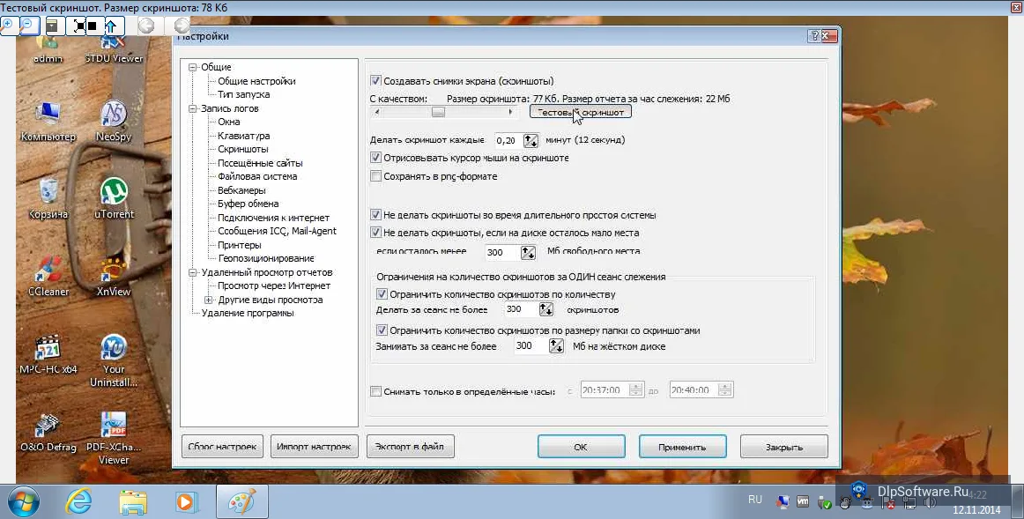The image size is (1024, 519).
Task: Collapse the 'Общие' tree node
Action: point(193,67)
